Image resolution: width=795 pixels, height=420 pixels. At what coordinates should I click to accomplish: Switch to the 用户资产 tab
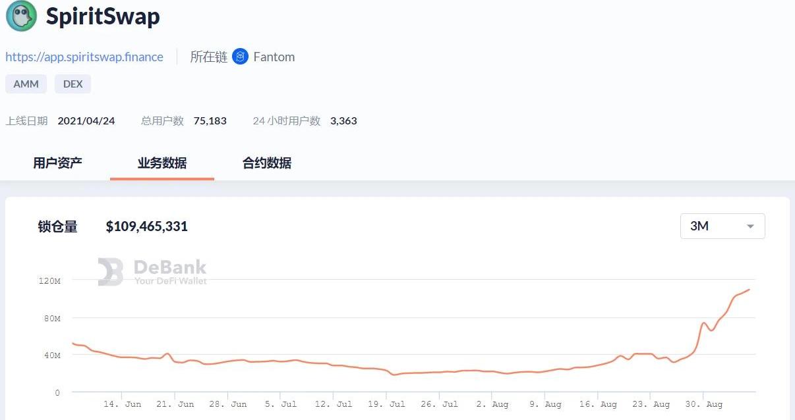click(x=57, y=163)
